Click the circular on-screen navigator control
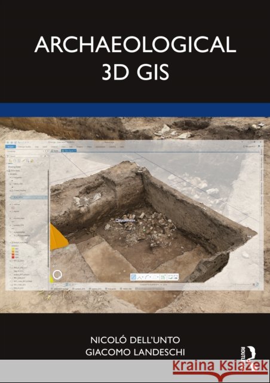The image size is (270, 383). (57, 275)
